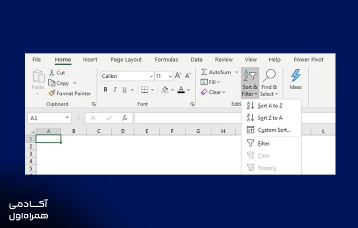Select row 5 header

point(31,168)
